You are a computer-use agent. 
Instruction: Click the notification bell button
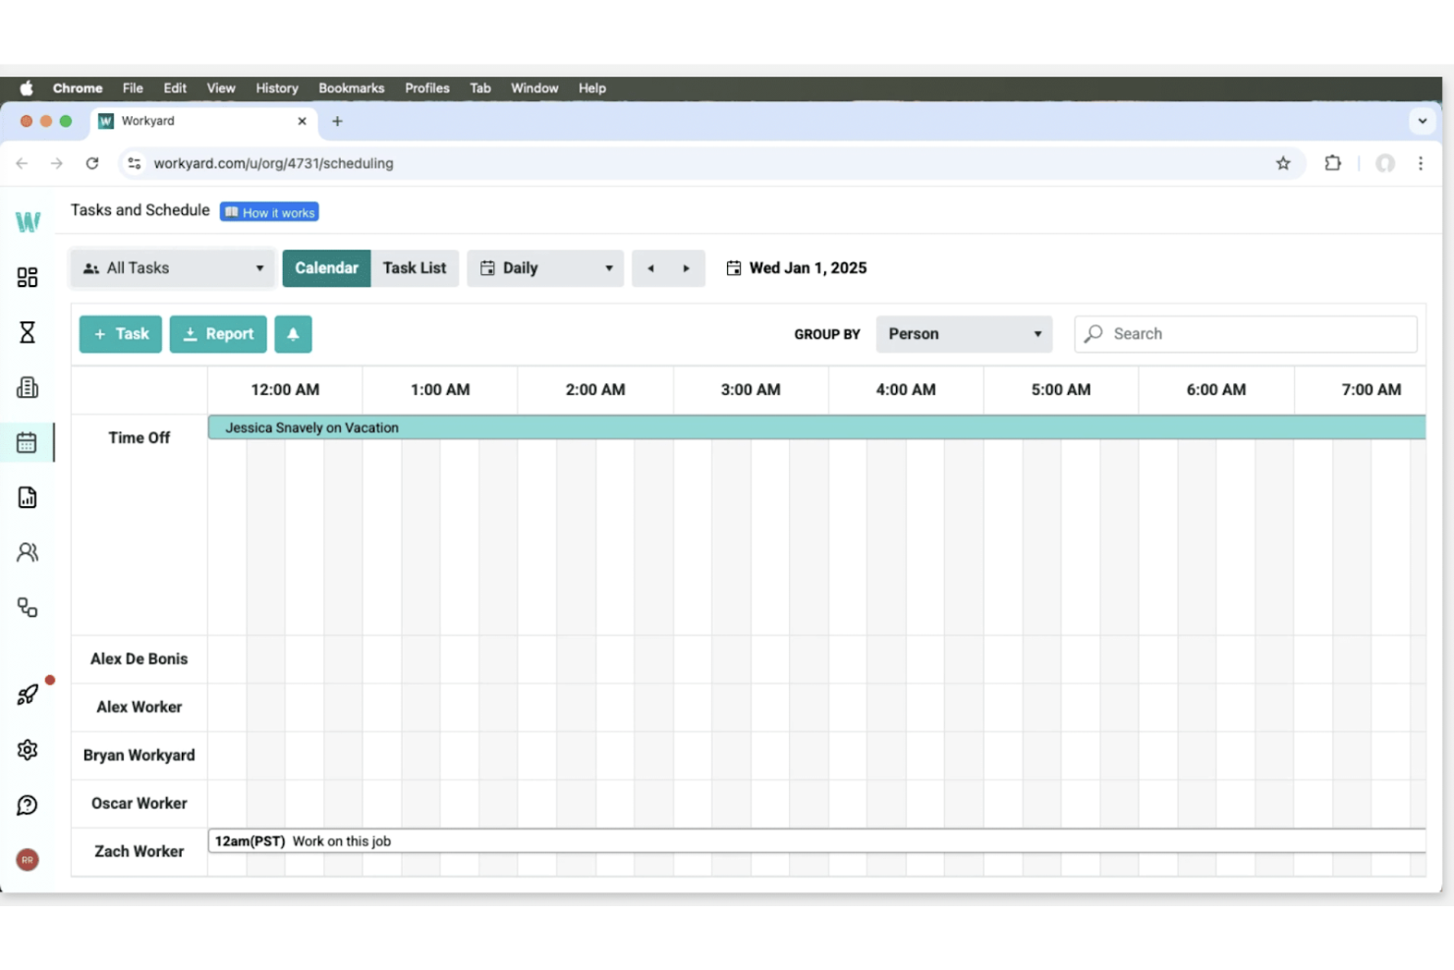coord(293,333)
